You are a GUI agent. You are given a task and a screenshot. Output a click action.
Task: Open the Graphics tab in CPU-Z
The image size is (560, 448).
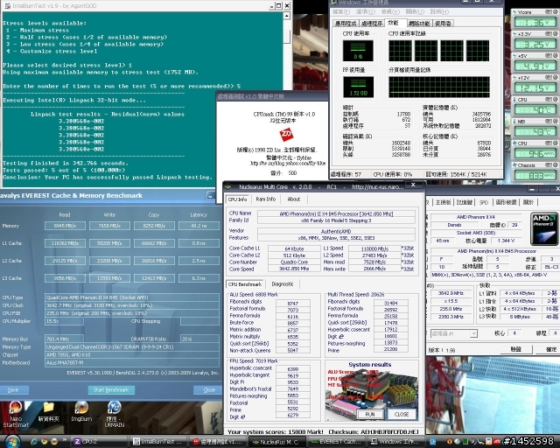tap(506, 202)
